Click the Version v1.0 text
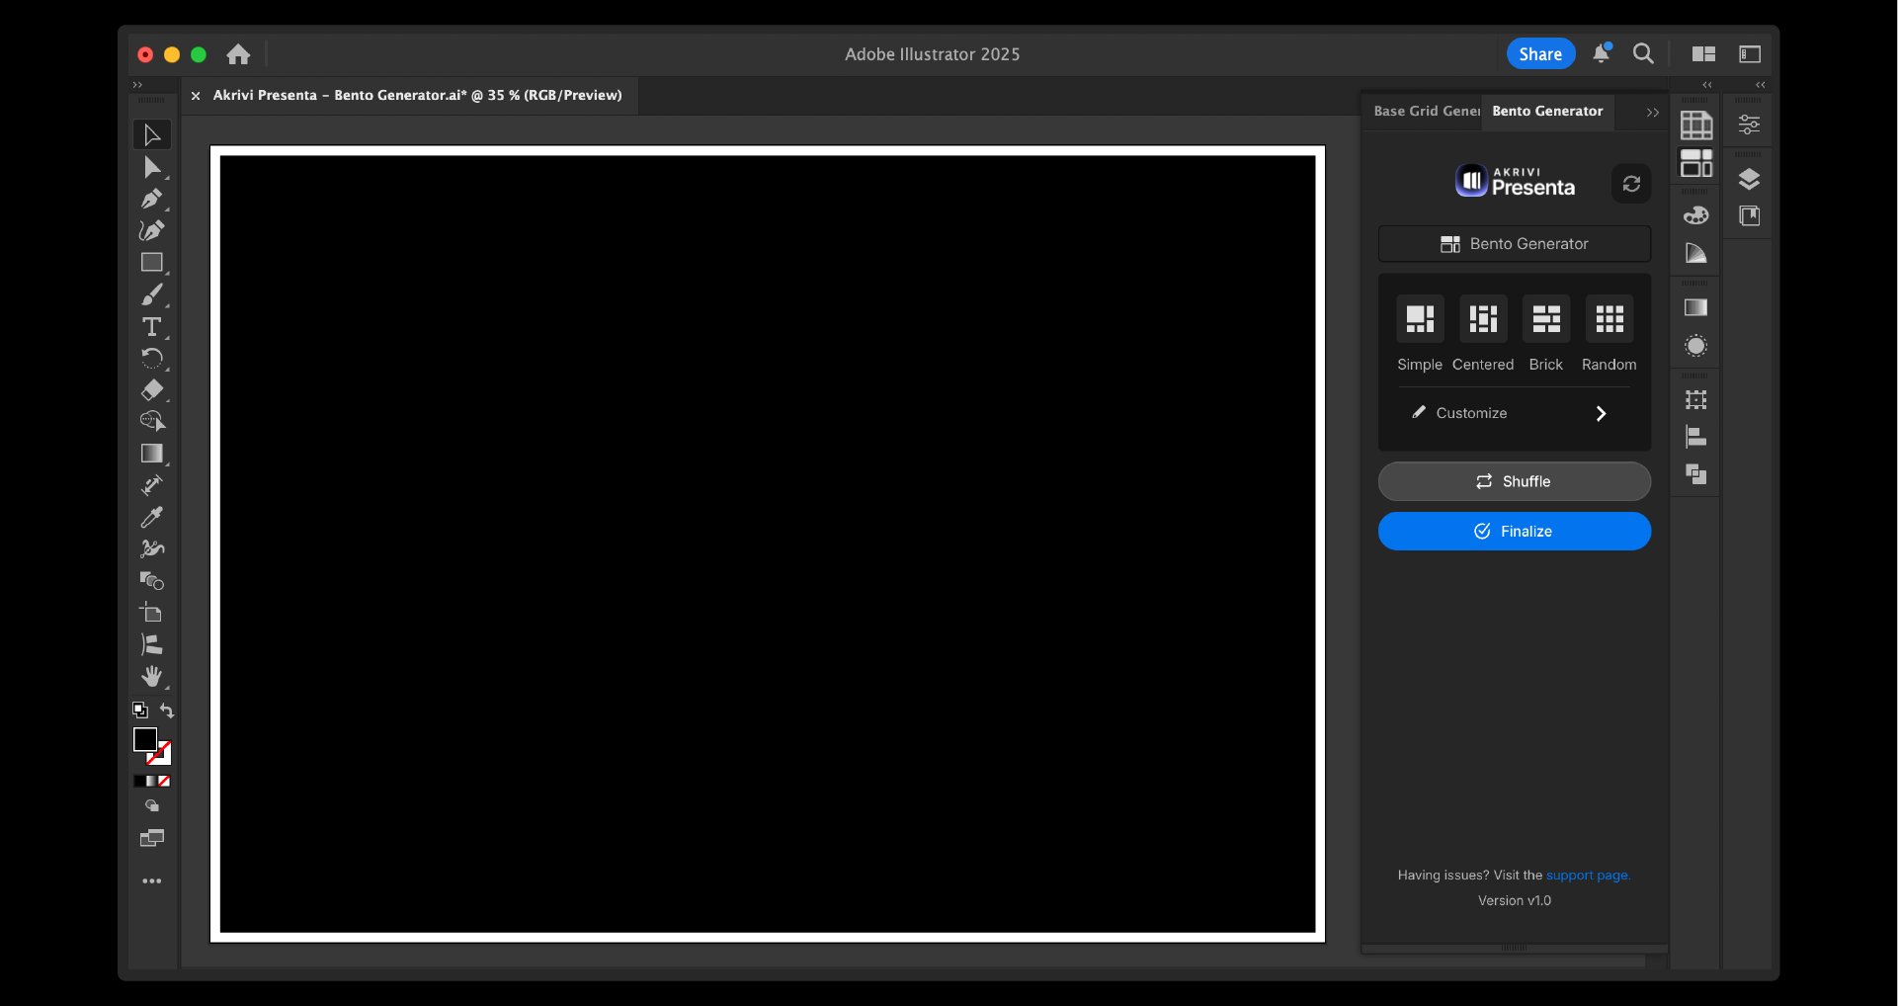The image size is (1898, 1006). click(x=1515, y=901)
